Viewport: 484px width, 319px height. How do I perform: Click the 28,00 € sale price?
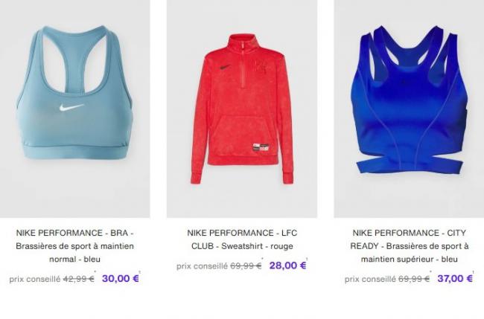pos(287,265)
